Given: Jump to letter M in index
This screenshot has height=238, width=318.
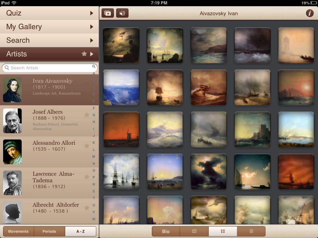Looking at the screenshot, I should click(x=94, y=156).
